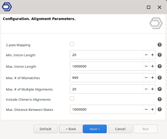Viewport: 167px width, 139px height.
Task: Reset parameters using Default button
Action: coord(45,129)
